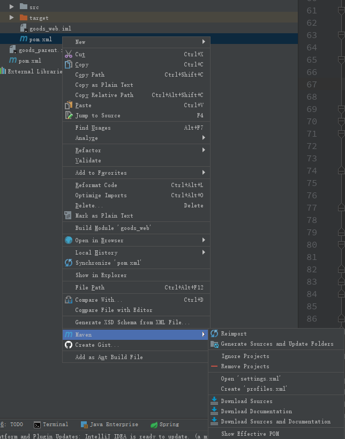The width and height of the screenshot is (345, 439).
Task: Choose Optimize Imports menu entry
Action: pyautogui.click(x=136, y=195)
